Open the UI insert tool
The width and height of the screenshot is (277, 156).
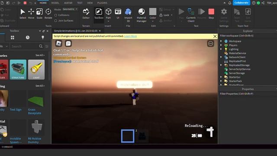tap(118, 14)
